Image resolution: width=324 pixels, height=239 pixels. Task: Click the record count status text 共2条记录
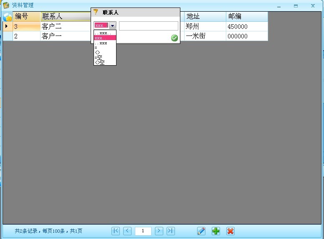[x=26, y=231]
